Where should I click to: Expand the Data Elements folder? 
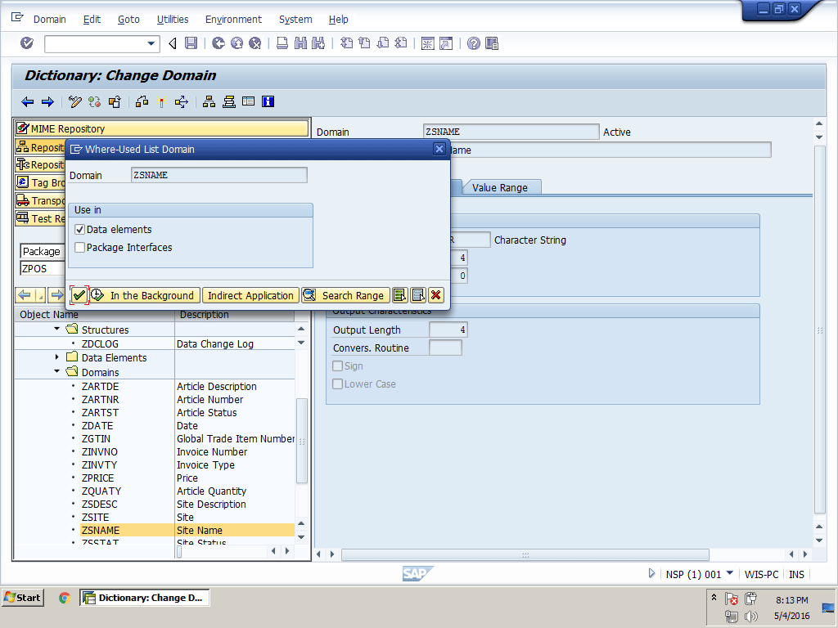(x=57, y=357)
